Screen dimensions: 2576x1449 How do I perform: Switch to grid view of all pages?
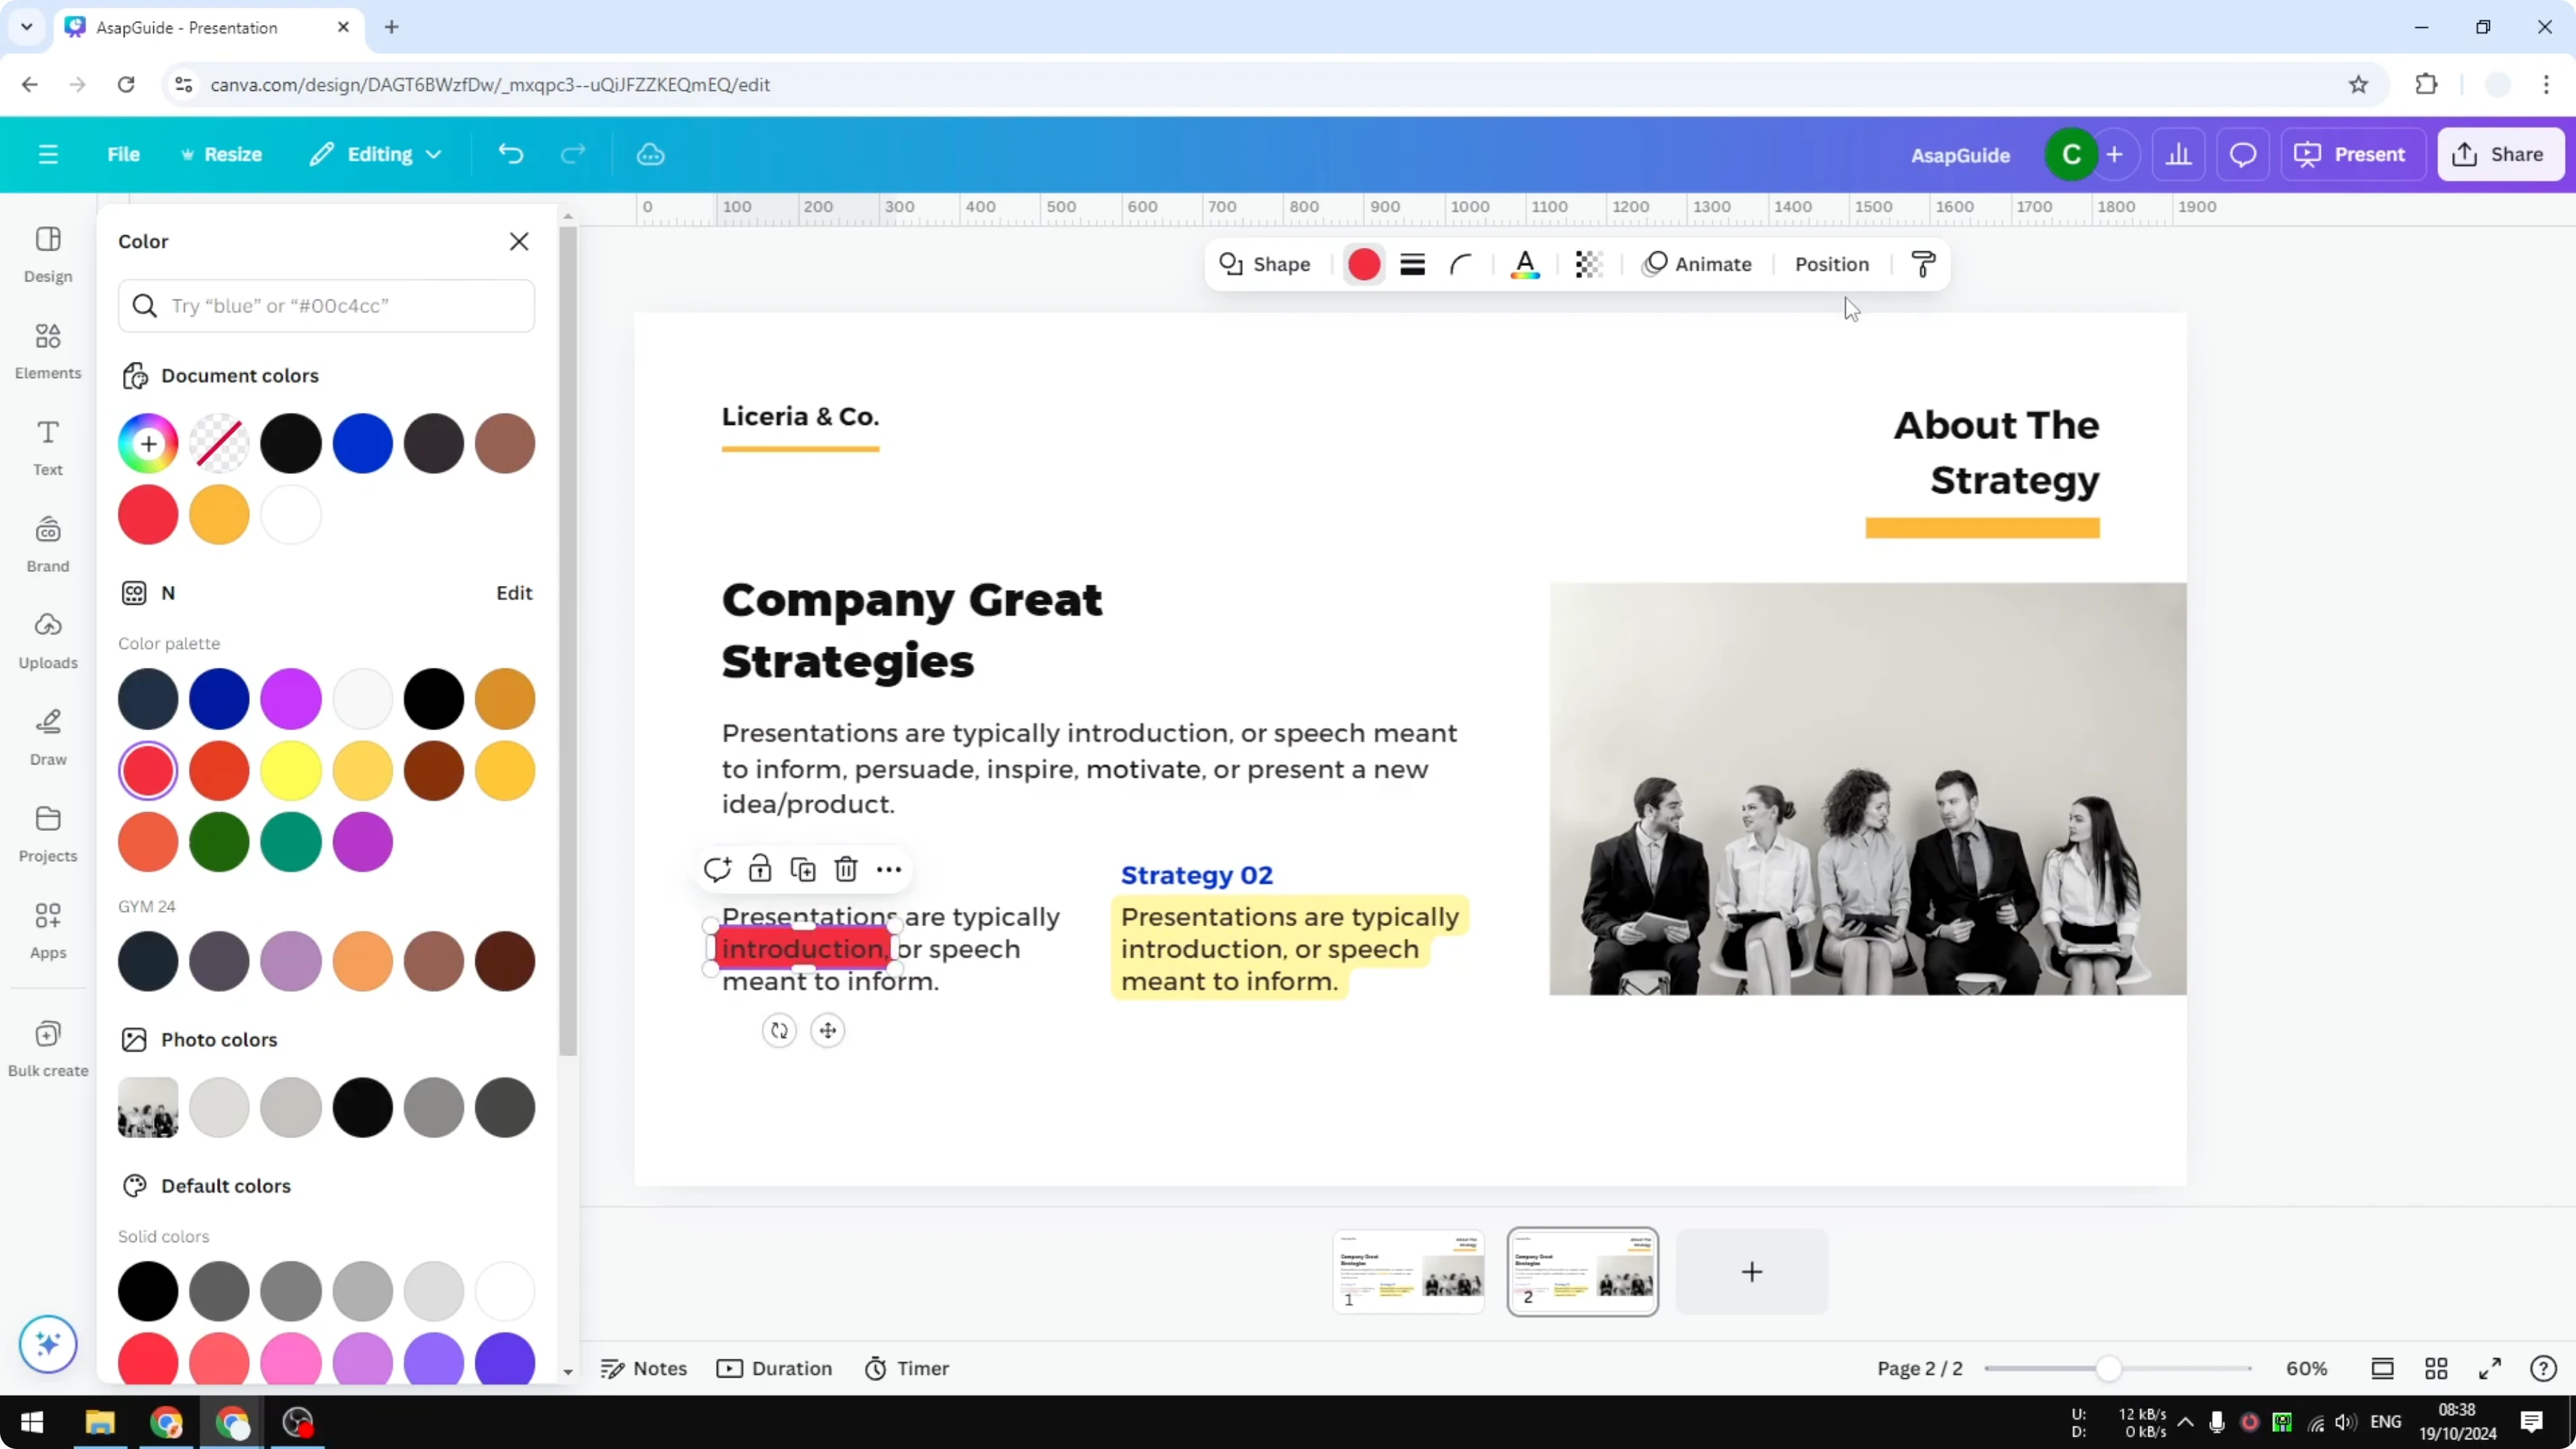pyautogui.click(x=2437, y=1368)
